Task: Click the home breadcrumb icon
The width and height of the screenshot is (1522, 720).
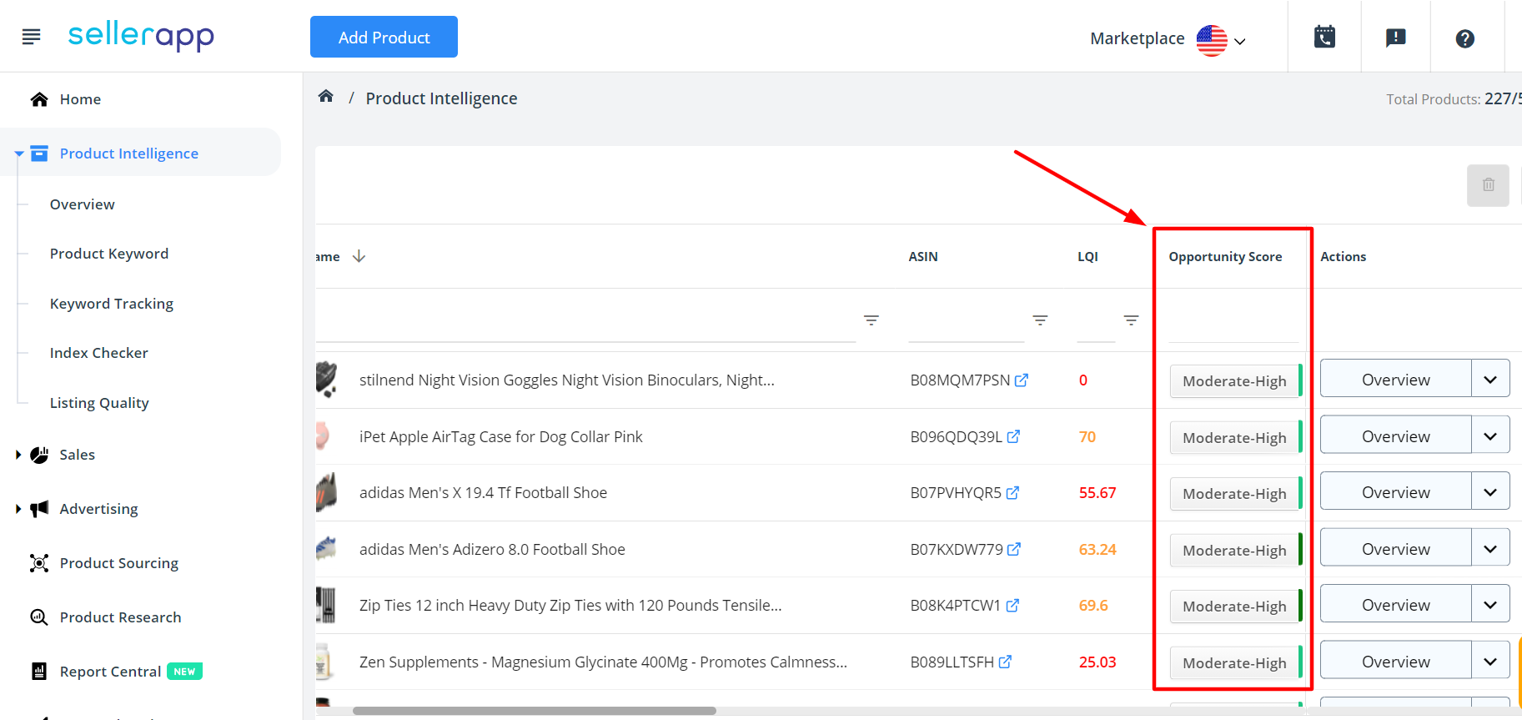Action: 326,97
